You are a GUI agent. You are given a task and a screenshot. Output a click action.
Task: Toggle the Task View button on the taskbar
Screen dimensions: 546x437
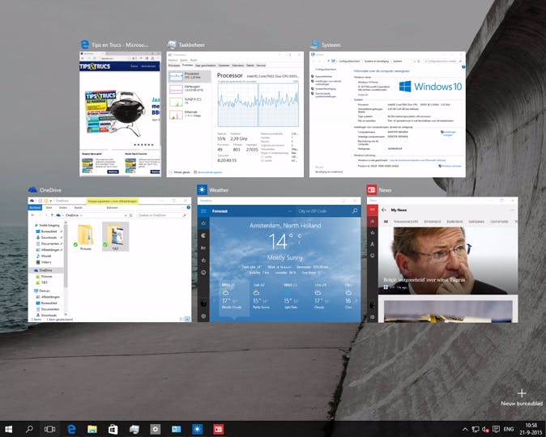pos(49,429)
